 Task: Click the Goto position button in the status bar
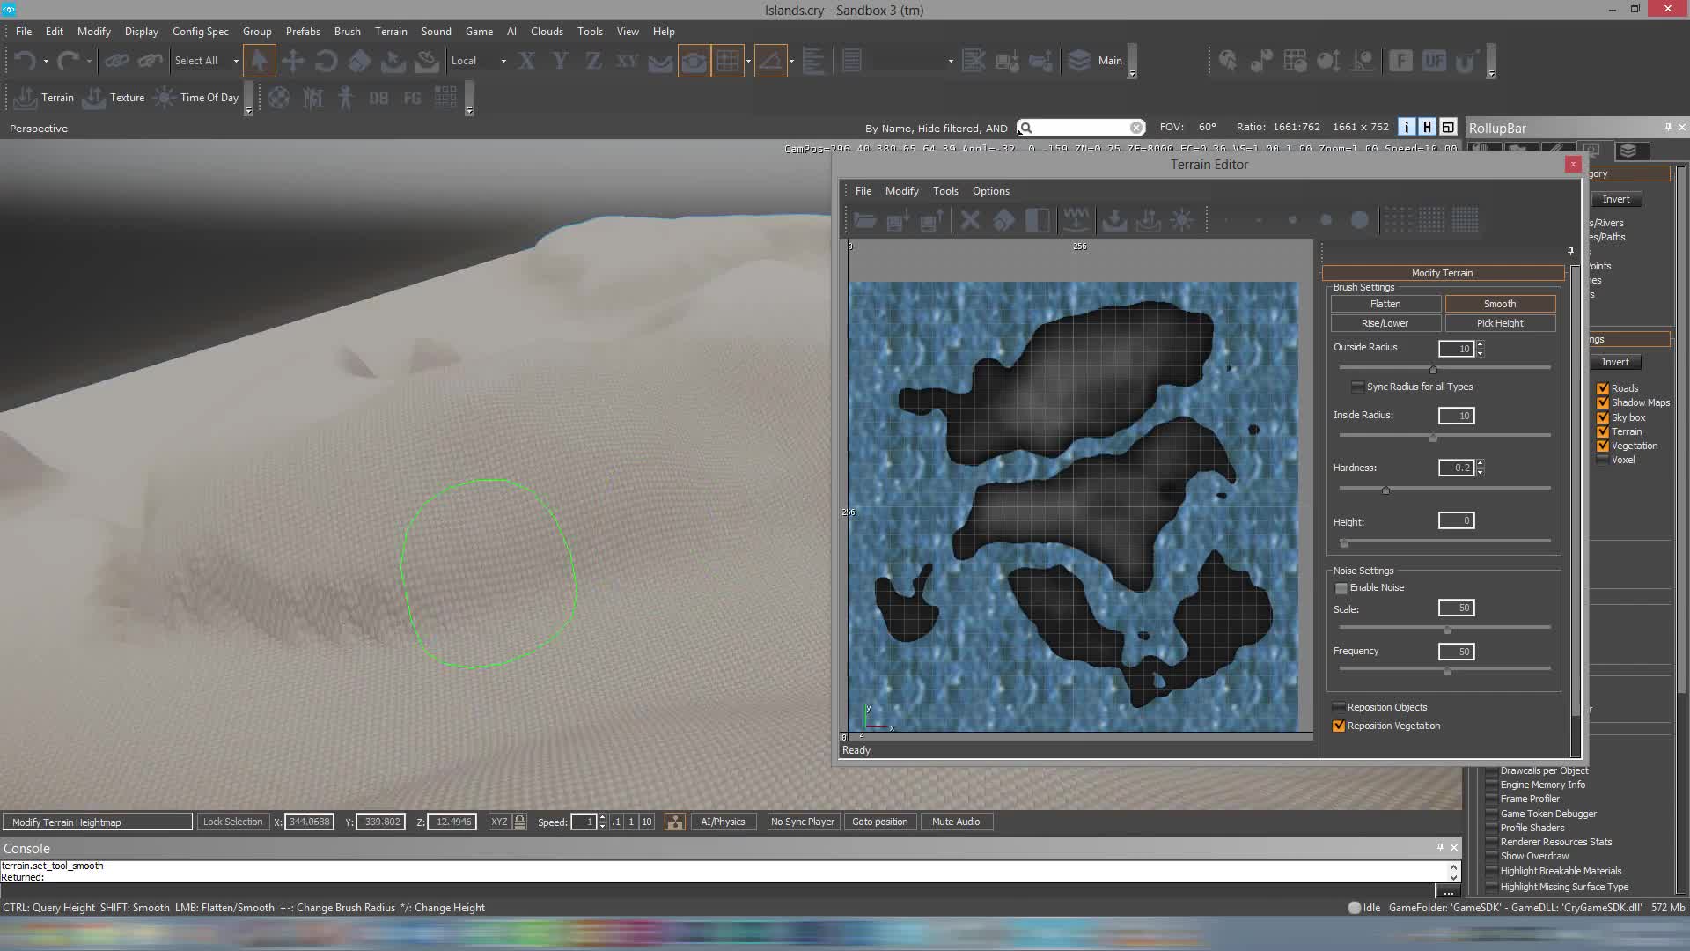879,821
